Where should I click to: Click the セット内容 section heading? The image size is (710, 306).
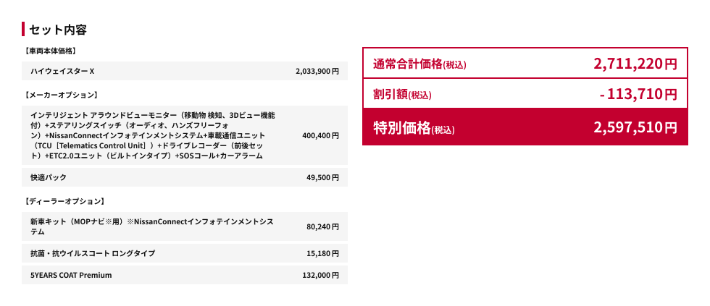point(58,30)
